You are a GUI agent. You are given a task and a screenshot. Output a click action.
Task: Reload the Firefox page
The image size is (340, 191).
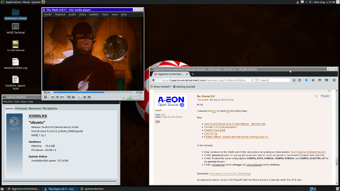(252, 80)
